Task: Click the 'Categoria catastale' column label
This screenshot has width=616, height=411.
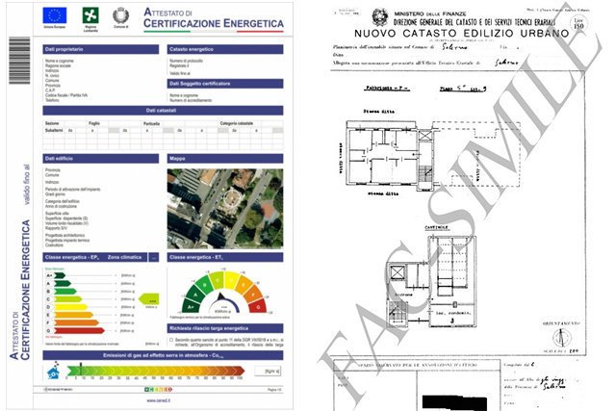Action: pos(237,123)
